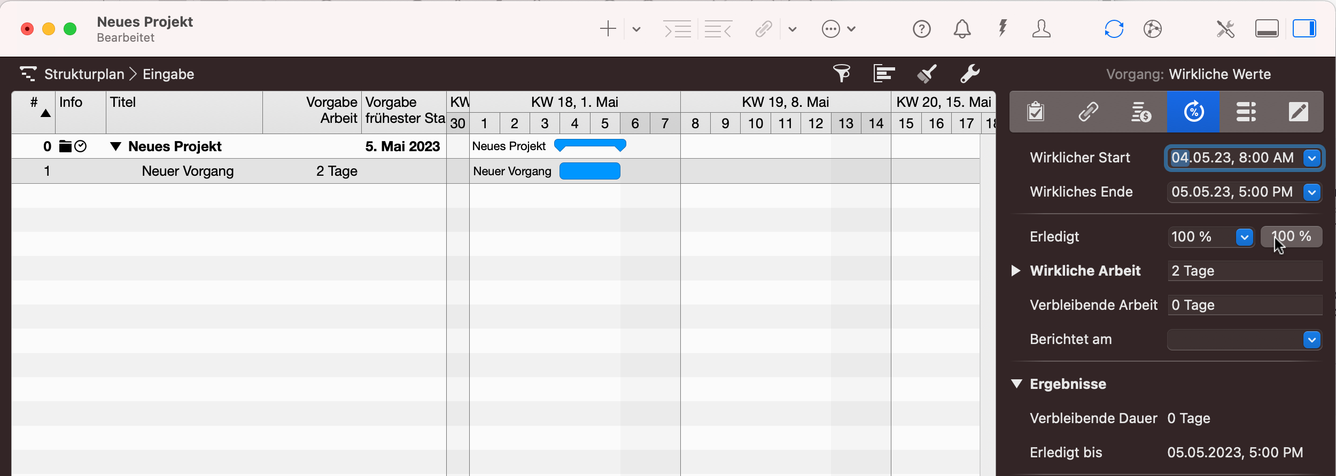The image size is (1336, 476).
Task: Select the Wirkliche Werte percent tab
Action: coord(1193,112)
